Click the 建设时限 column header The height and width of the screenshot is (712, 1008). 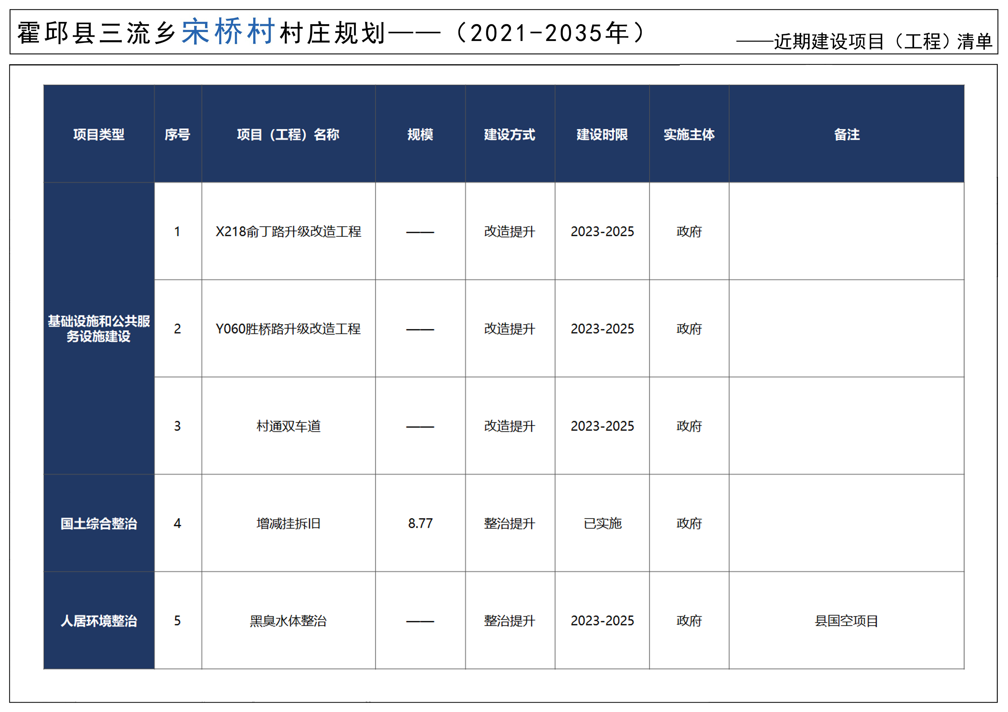(602, 134)
